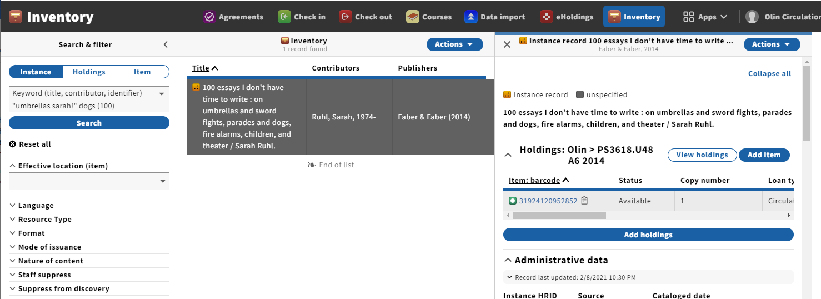The height and width of the screenshot is (299, 821).
Task: Open the Check out app
Action: coord(366,17)
